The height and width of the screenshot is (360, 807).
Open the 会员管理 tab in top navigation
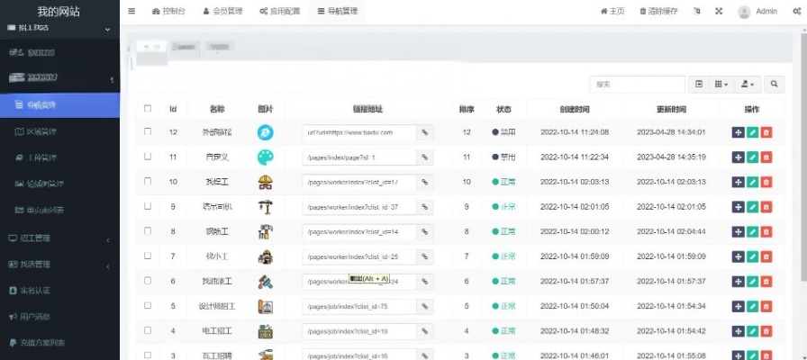pyautogui.click(x=222, y=12)
